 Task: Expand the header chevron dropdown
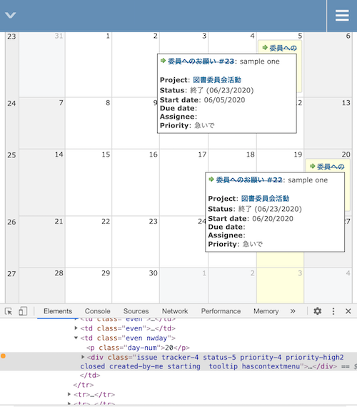[11, 15]
